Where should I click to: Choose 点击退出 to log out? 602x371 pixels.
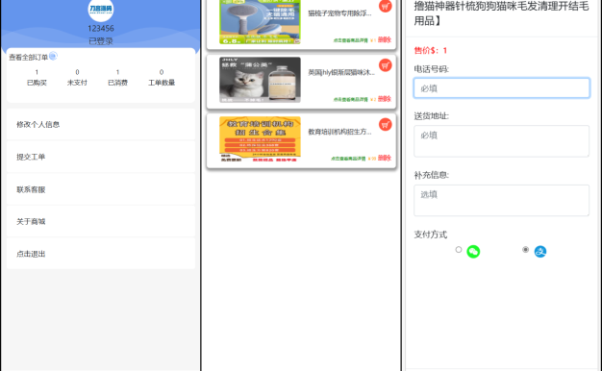pyautogui.click(x=101, y=254)
